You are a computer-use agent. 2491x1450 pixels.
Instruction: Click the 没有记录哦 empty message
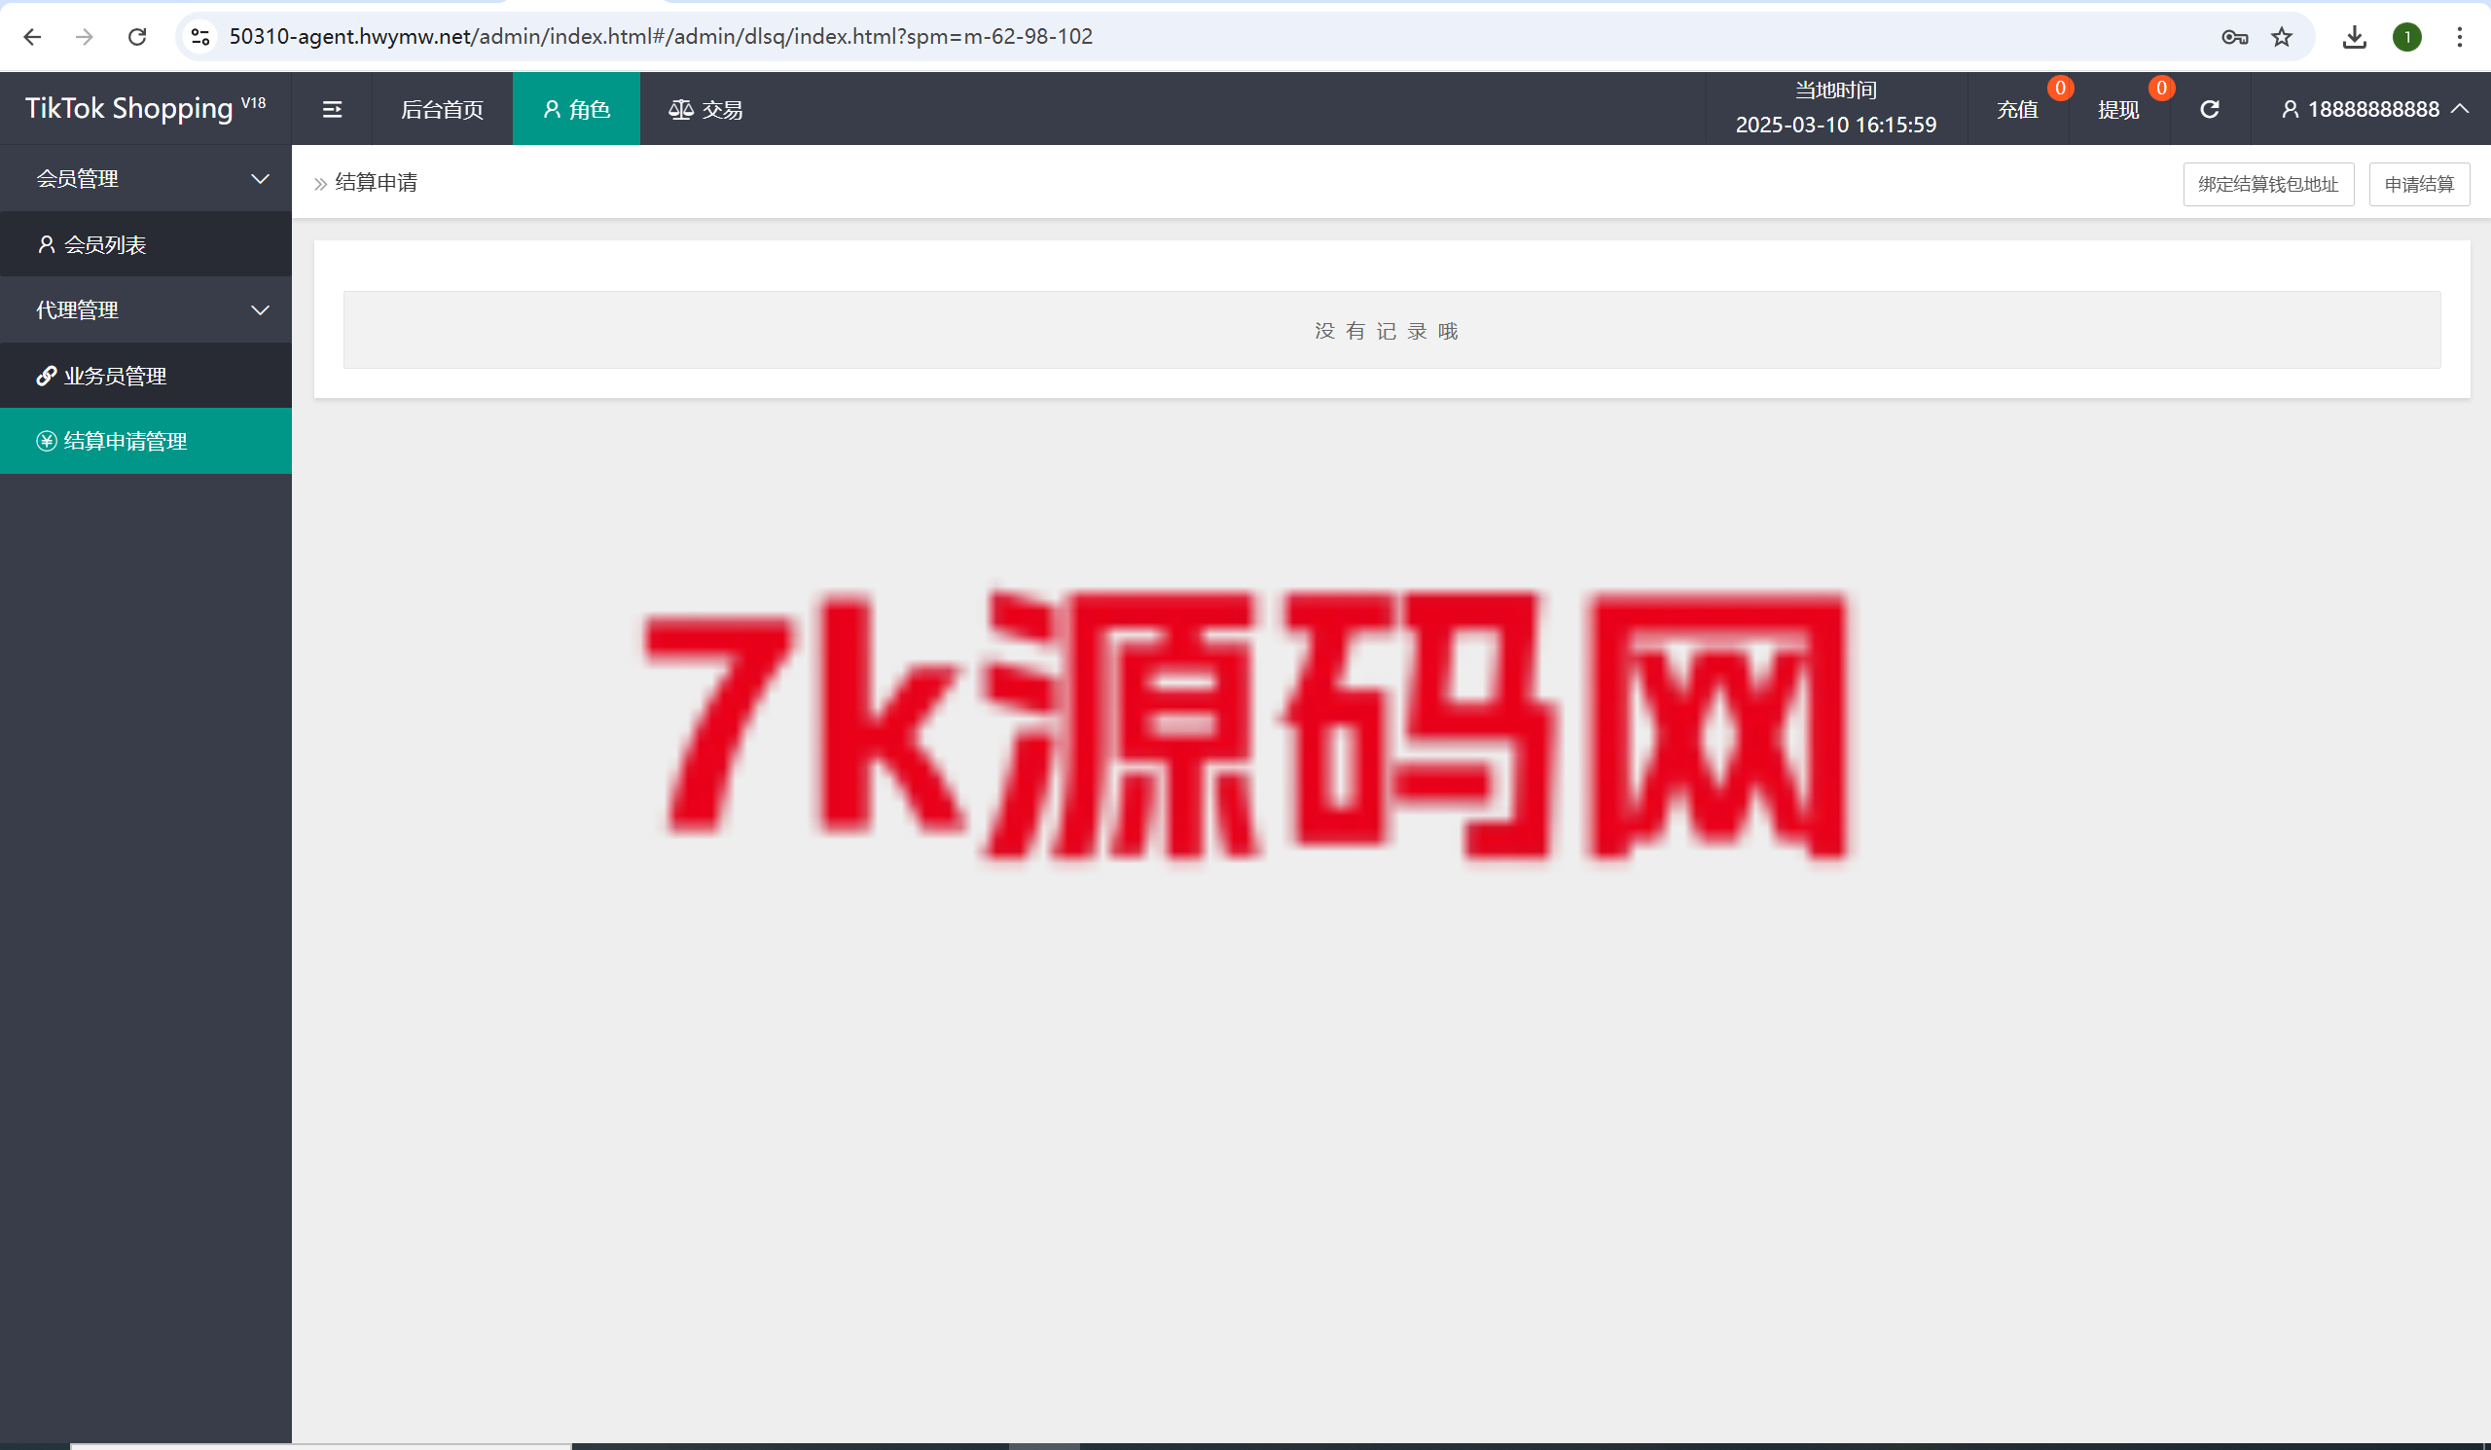point(1387,331)
